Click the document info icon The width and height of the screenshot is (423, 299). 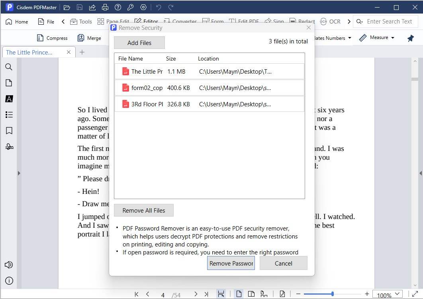[9, 281]
